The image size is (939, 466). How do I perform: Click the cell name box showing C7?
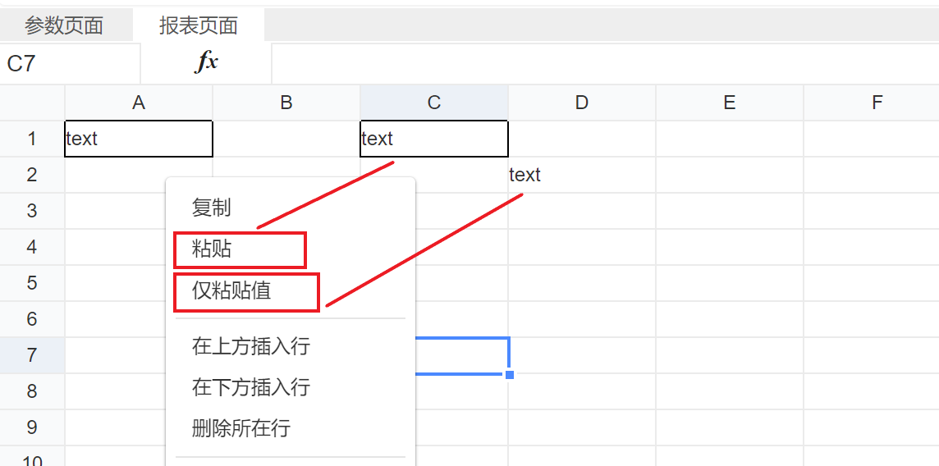click(70, 63)
